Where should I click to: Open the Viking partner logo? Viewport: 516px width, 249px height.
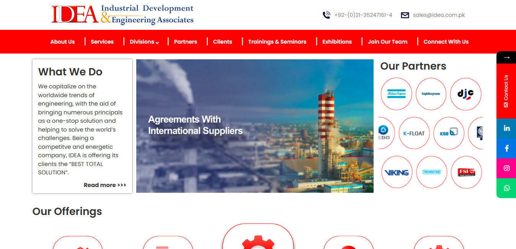click(x=397, y=172)
